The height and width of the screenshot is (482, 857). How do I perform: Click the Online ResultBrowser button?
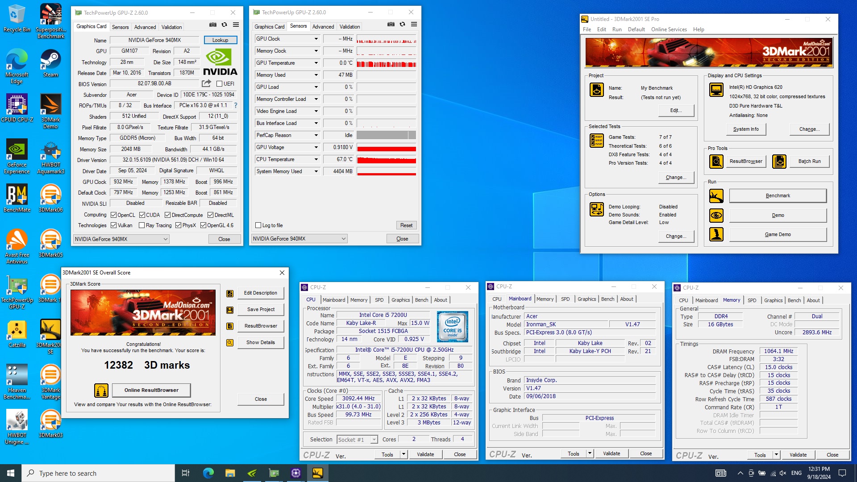coord(151,390)
